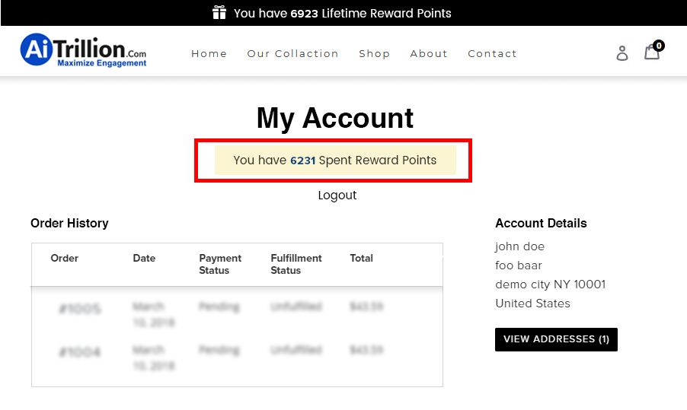
Task: Click the AiTrillion logo
Action: click(83, 51)
